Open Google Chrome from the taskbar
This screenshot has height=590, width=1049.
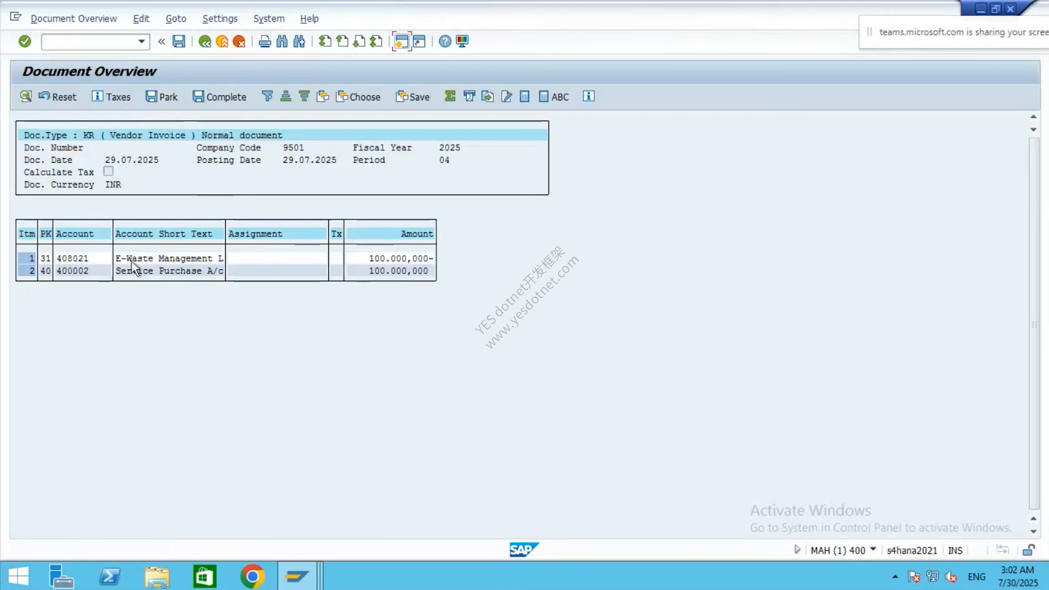[x=252, y=576]
